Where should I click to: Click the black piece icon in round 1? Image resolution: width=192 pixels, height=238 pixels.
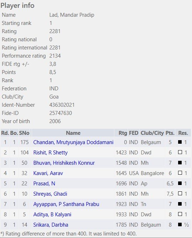[x=180, y=142]
